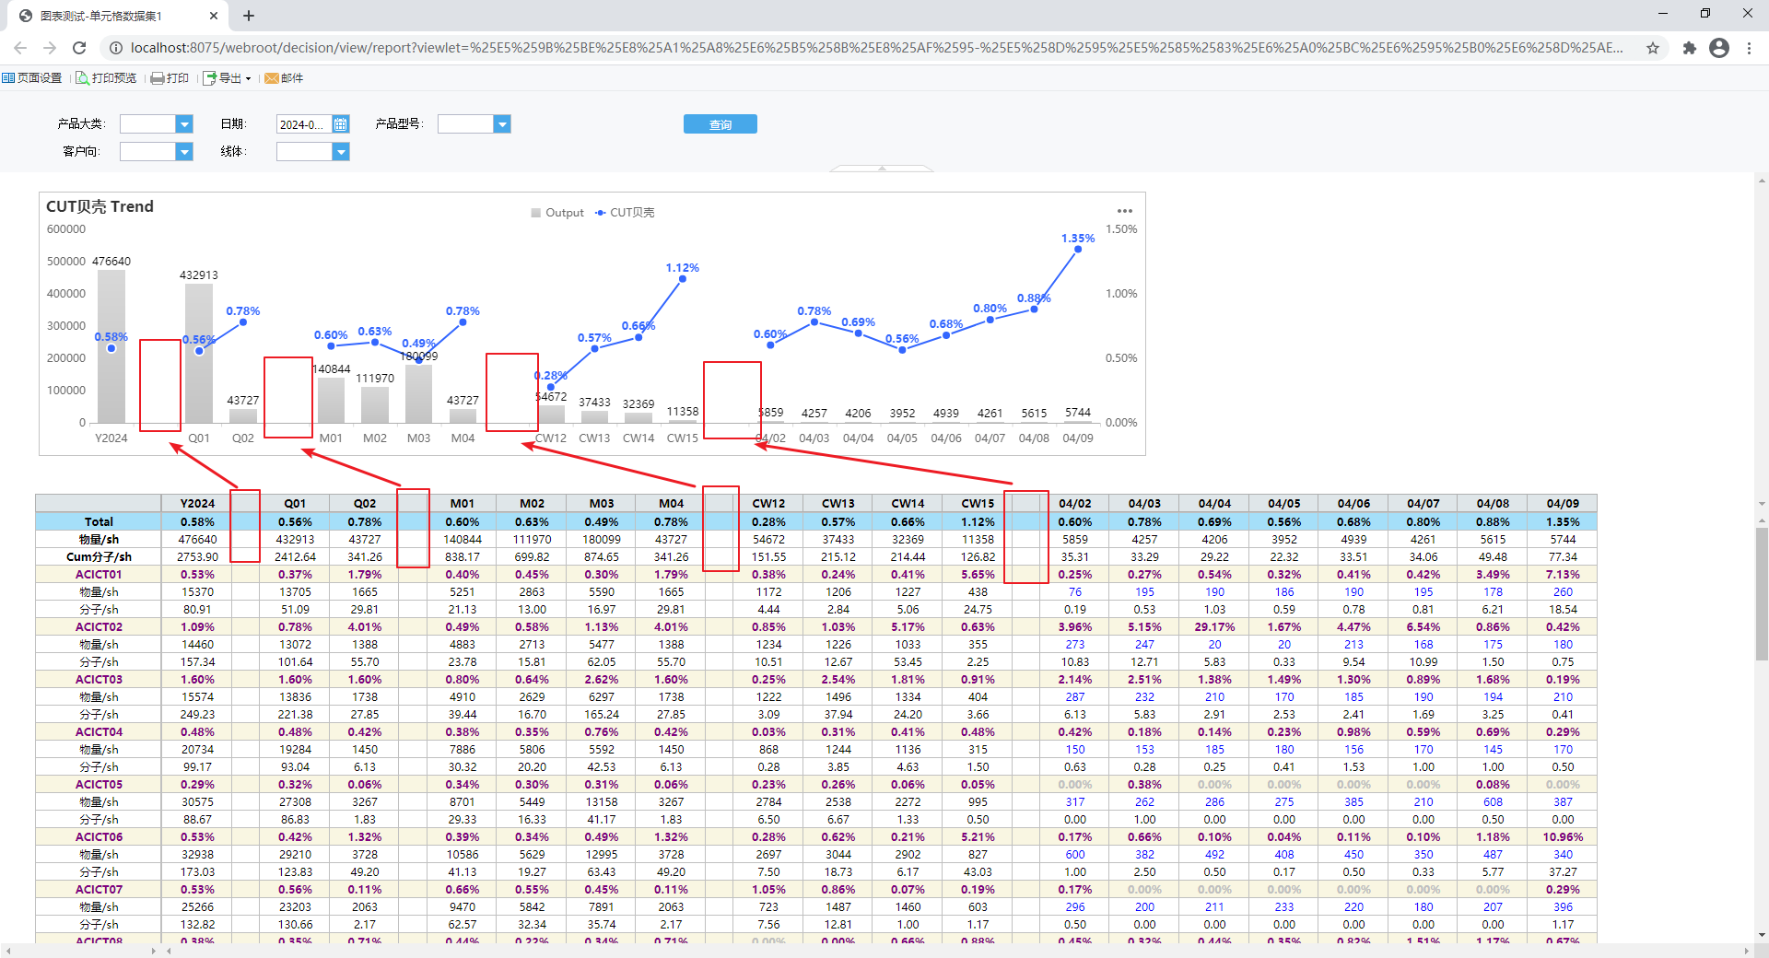Viewport: 1769px width, 958px height.
Task: Select the 图表测试-单元格数据集1 tab
Action: click(x=115, y=16)
